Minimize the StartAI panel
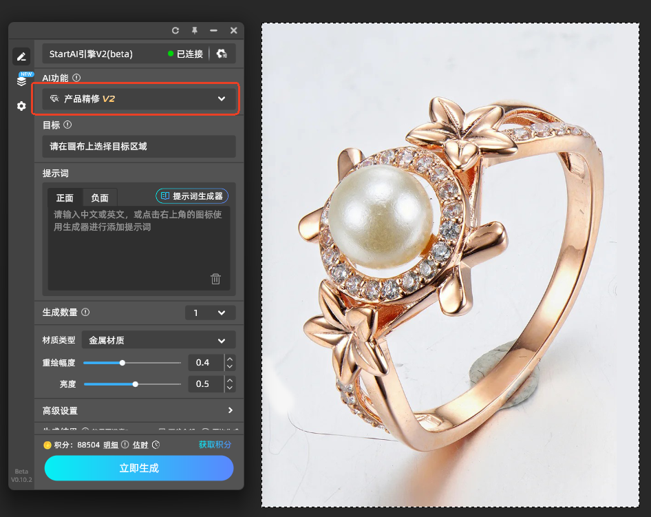 pos(213,30)
